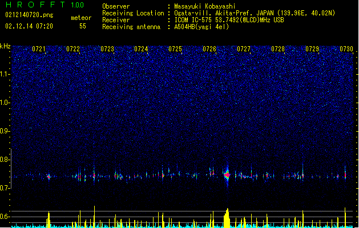Click the kHz axis unit label
Viewport: 359px width, 228px height.
click(x=5, y=46)
